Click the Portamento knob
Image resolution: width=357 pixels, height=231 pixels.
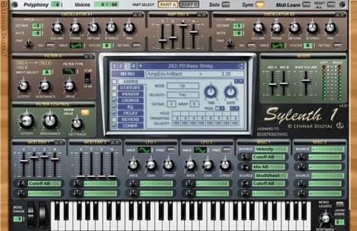tap(326, 218)
